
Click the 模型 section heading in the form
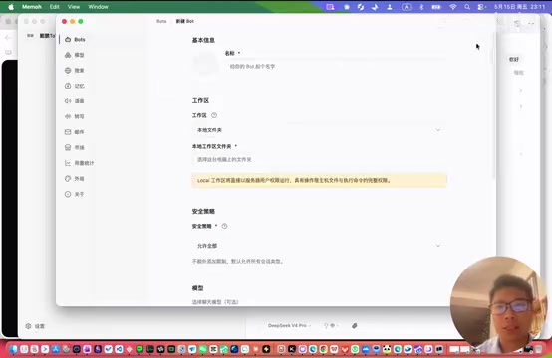pyautogui.click(x=198, y=288)
